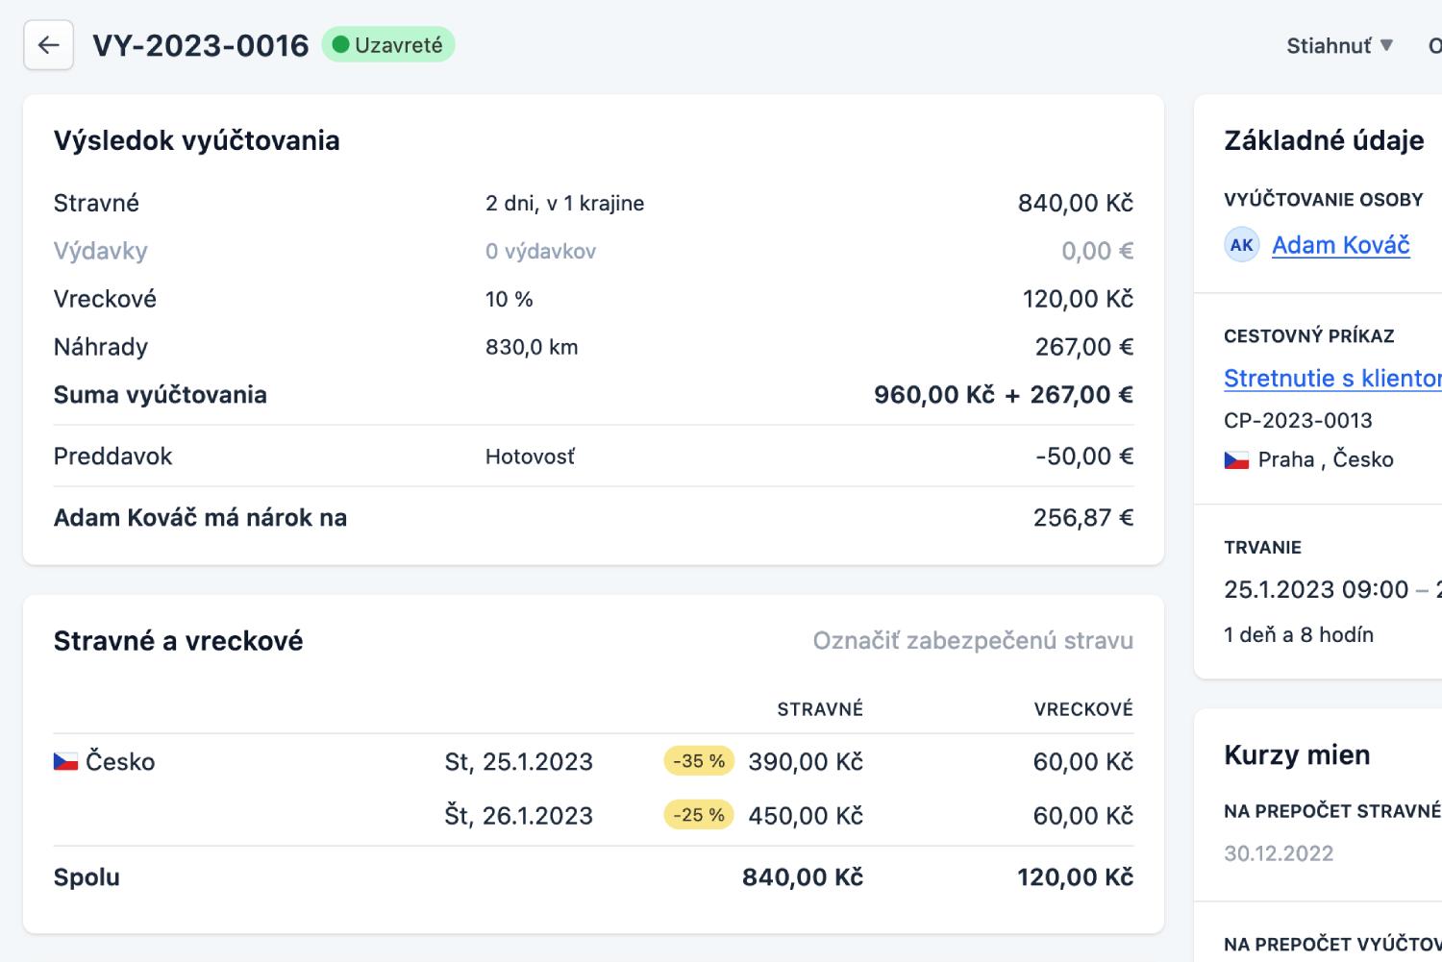Viewport: 1442px width, 962px height.
Task: Click the St, 25.1.2023 date row
Action: 518,762
